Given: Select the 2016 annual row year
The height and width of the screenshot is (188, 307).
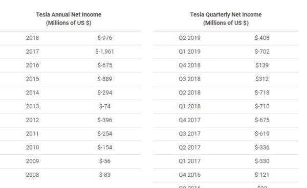Looking at the screenshot, I should (x=33, y=65).
